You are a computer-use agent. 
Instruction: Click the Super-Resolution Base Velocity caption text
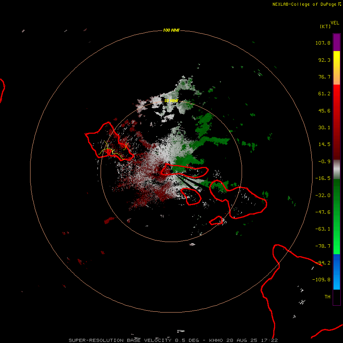(x=173, y=340)
